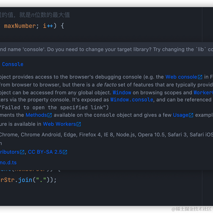213x213 pixels.
Task: Open the Methods link
Action: point(36,115)
